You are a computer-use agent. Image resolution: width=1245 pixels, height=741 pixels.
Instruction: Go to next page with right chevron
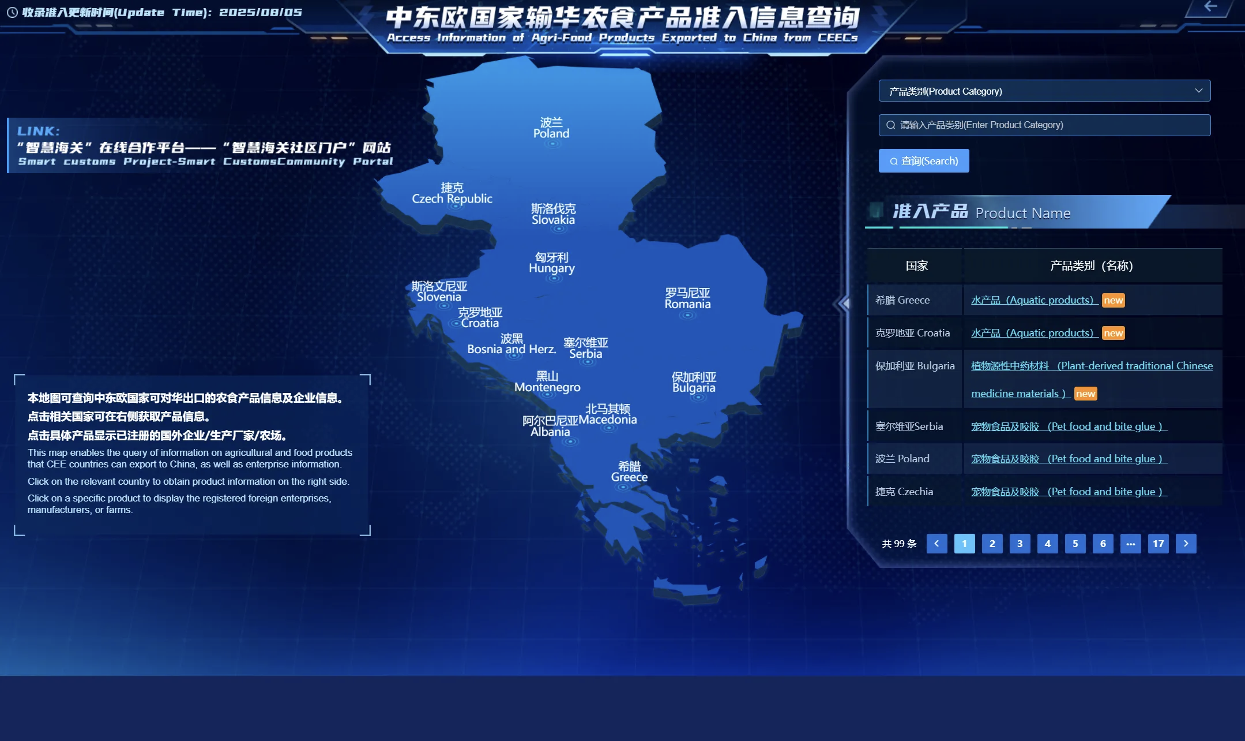point(1186,544)
